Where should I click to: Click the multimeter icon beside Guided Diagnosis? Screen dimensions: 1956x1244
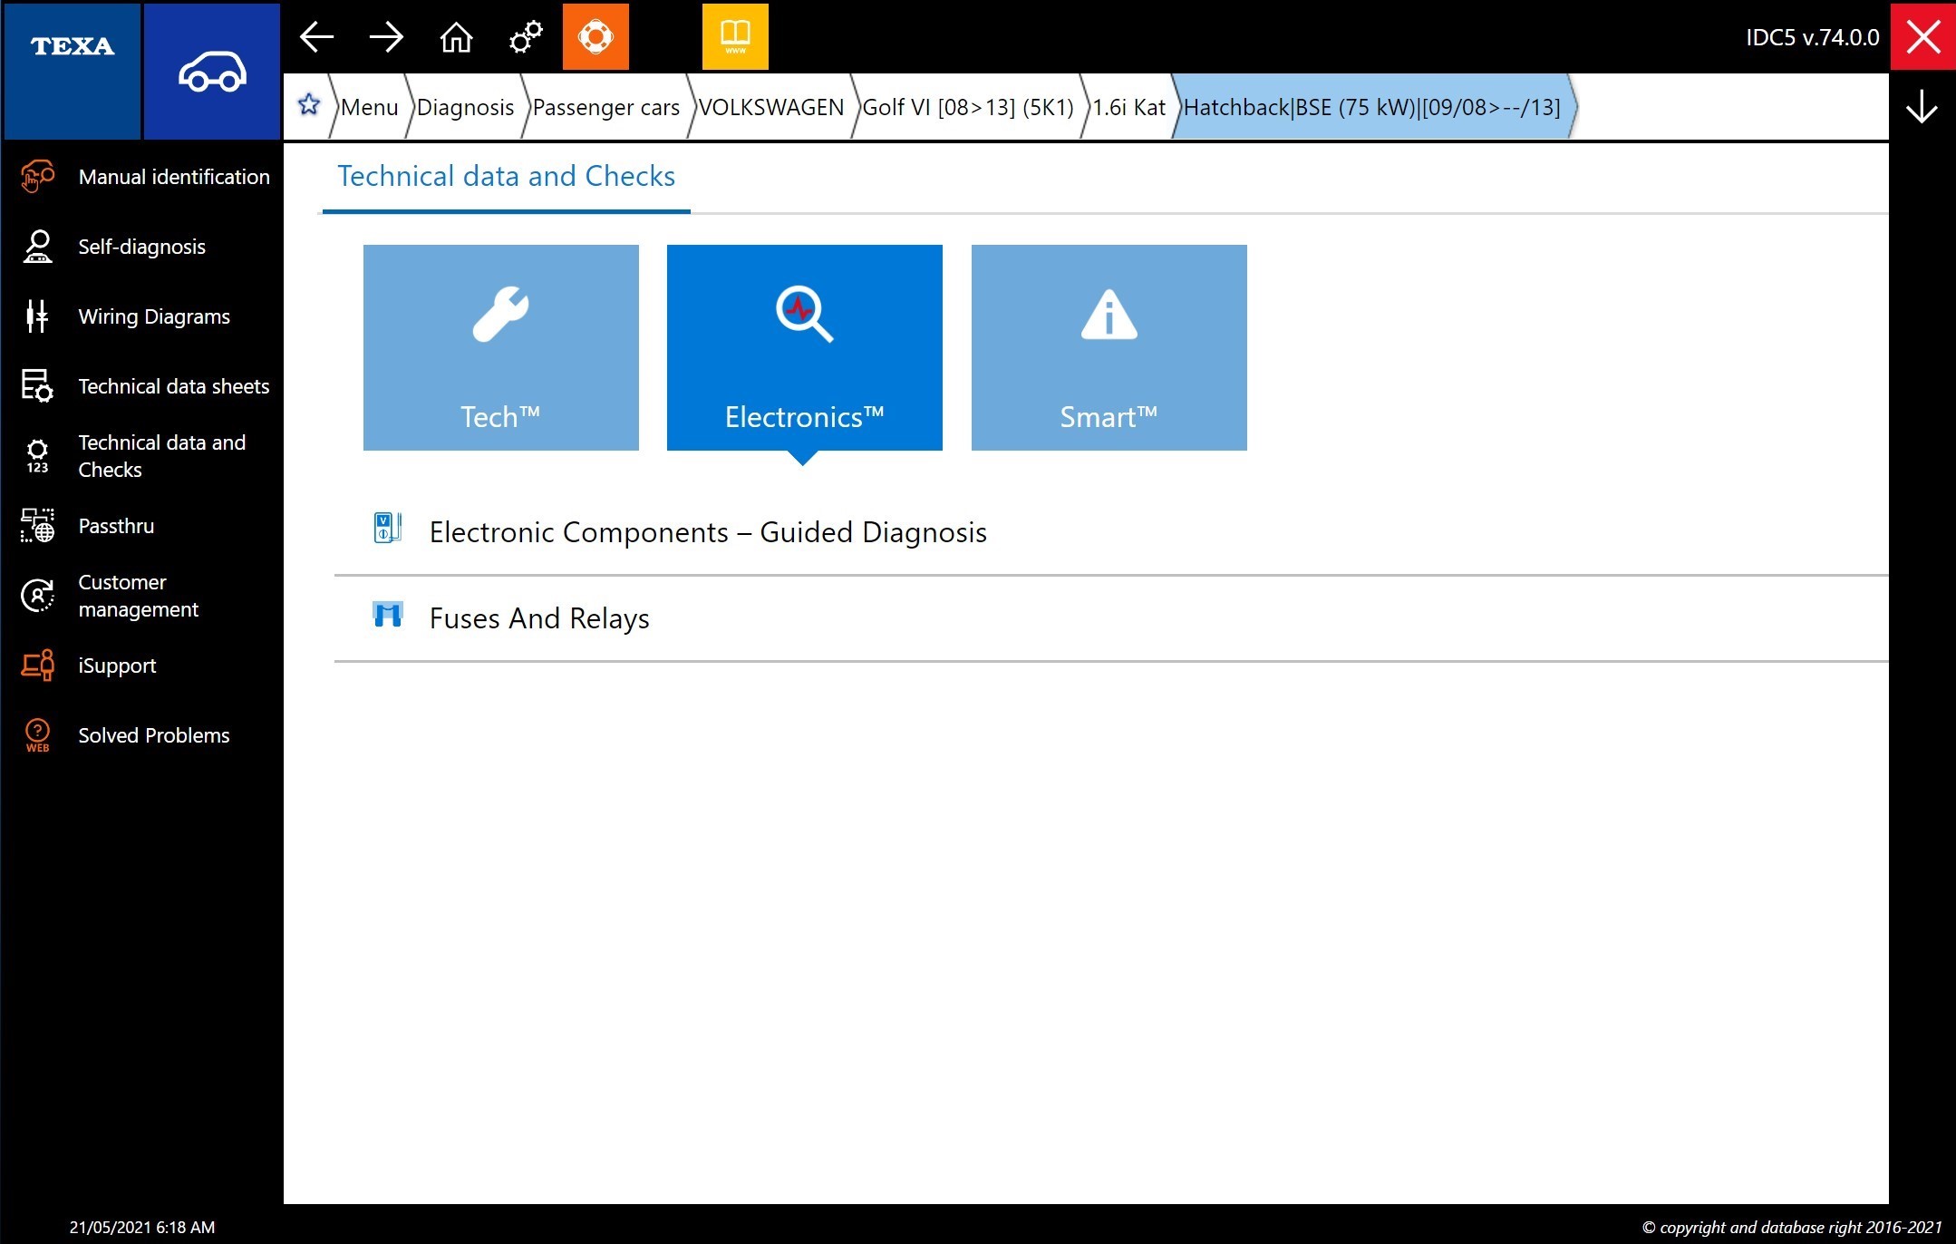coord(387,527)
